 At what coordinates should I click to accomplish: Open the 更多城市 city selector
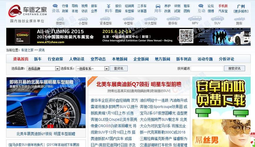pos(241,11)
